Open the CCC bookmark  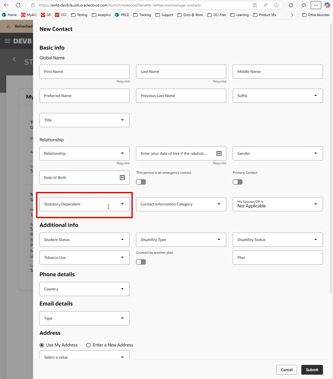61,15
